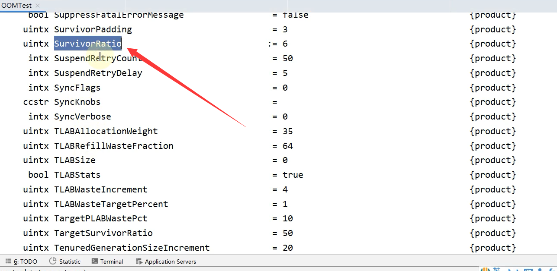Click the Application Servers icon
Screen dimensions: 557x271
click(139, 262)
